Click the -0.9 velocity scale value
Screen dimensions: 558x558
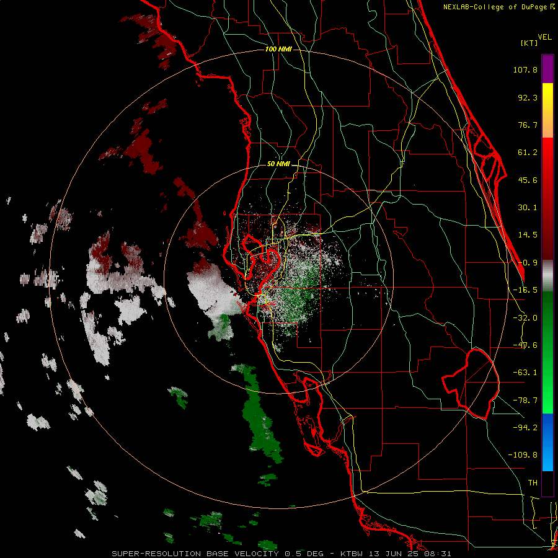coord(528,263)
